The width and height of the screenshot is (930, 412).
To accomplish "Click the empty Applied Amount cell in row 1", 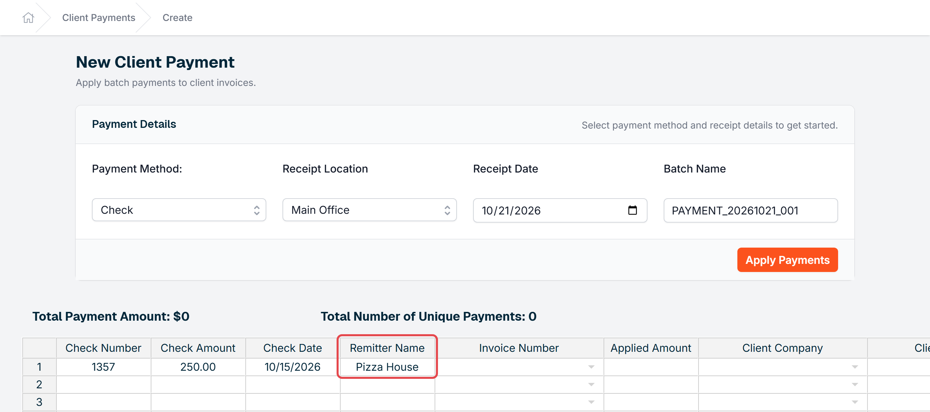I will click(x=651, y=367).
